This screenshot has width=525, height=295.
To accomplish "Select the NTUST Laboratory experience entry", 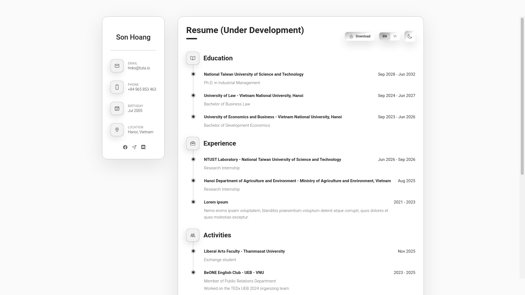I will pos(272,160).
